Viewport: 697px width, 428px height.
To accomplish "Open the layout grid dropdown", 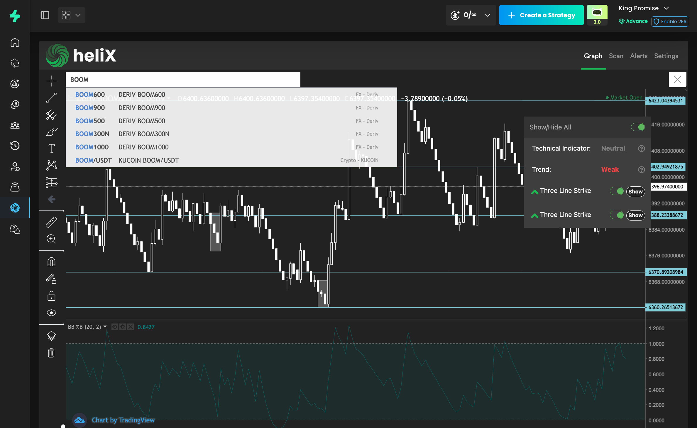I will pos(71,15).
